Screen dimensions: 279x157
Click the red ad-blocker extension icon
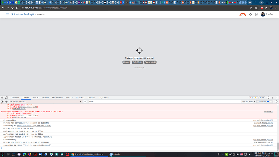tap(262, 8)
